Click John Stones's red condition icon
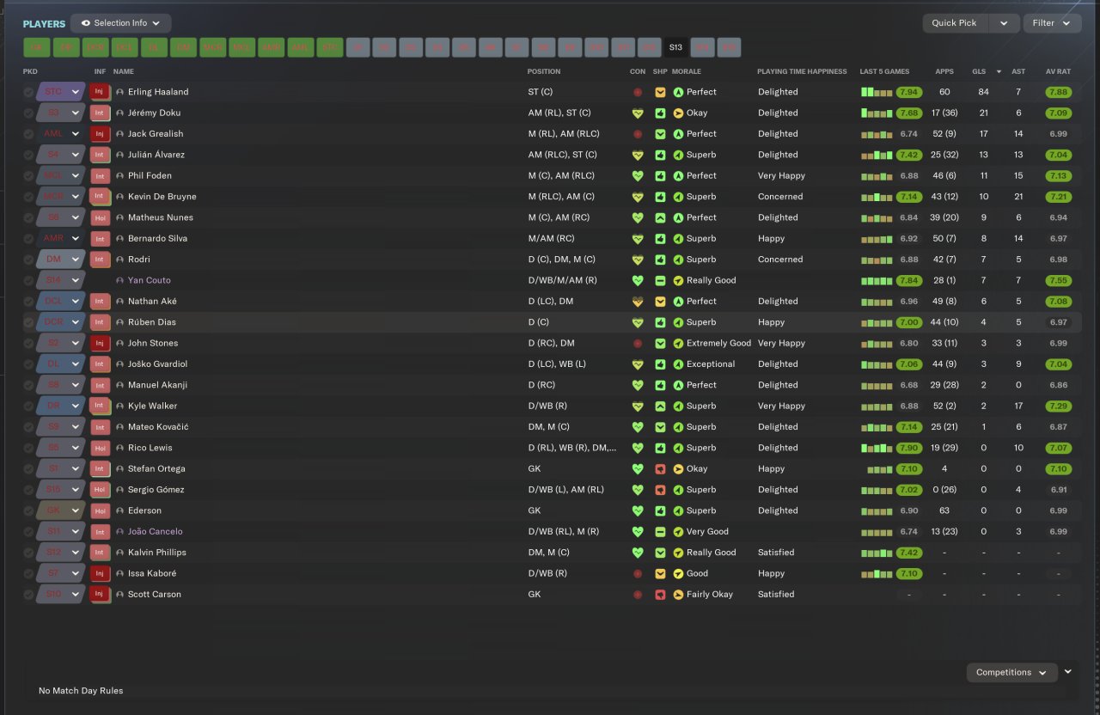This screenshot has width=1100, height=715. [x=638, y=344]
